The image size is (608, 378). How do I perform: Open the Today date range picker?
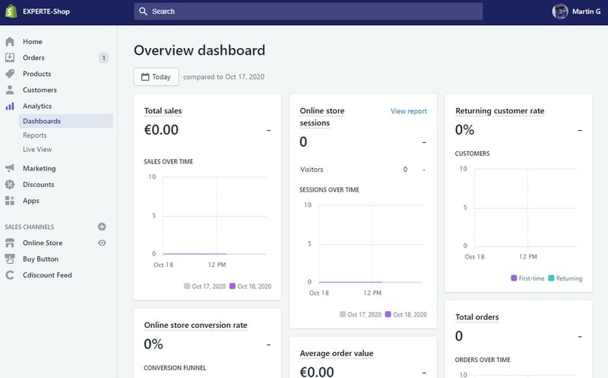click(157, 77)
